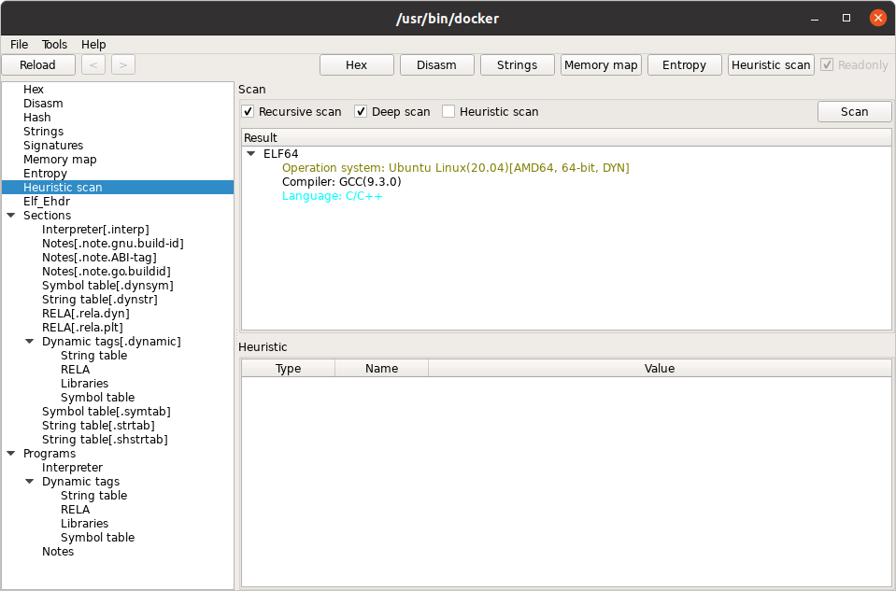Open the Tools menu

click(54, 44)
